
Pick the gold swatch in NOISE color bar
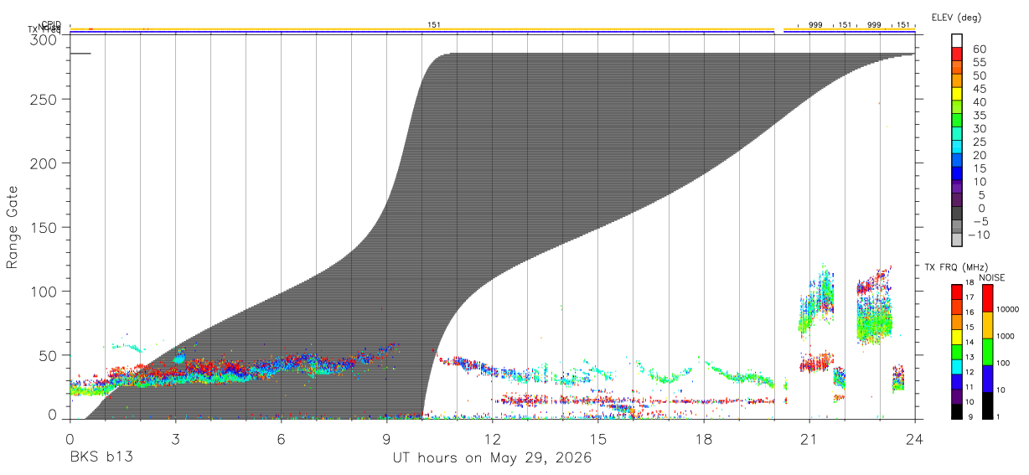point(987,325)
